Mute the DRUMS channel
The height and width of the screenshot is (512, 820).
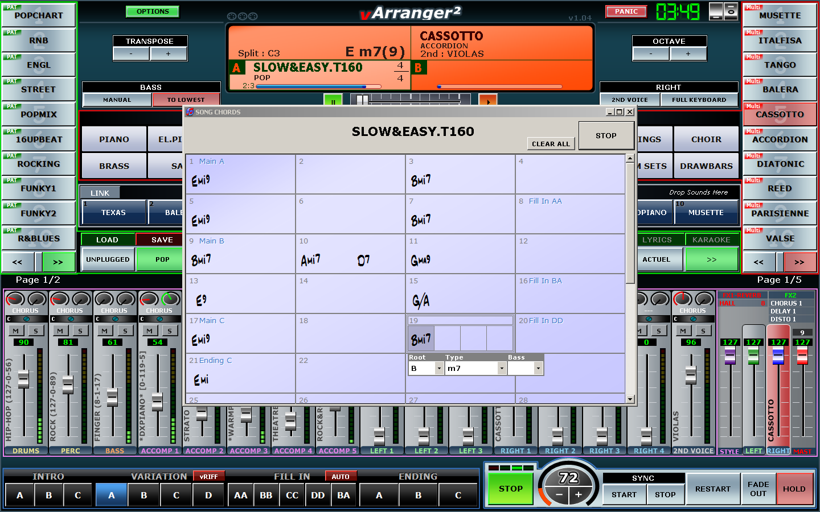[16, 331]
